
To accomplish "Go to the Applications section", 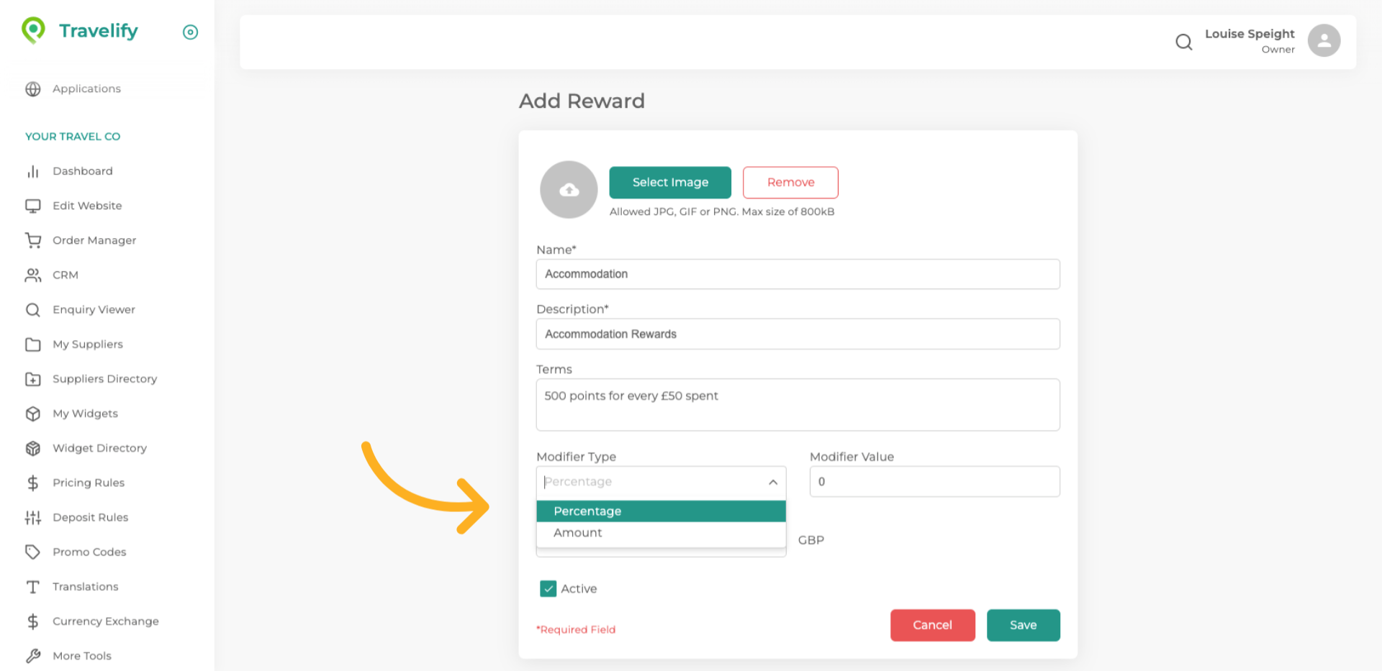I will click(x=86, y=88).
